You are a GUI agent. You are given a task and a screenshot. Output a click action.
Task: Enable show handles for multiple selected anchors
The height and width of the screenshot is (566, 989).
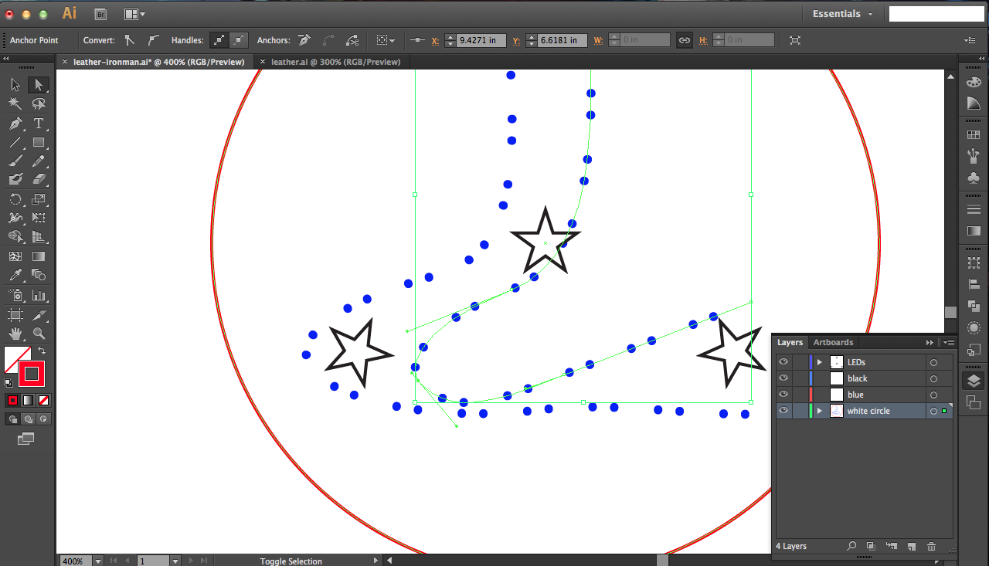[219, 40]
